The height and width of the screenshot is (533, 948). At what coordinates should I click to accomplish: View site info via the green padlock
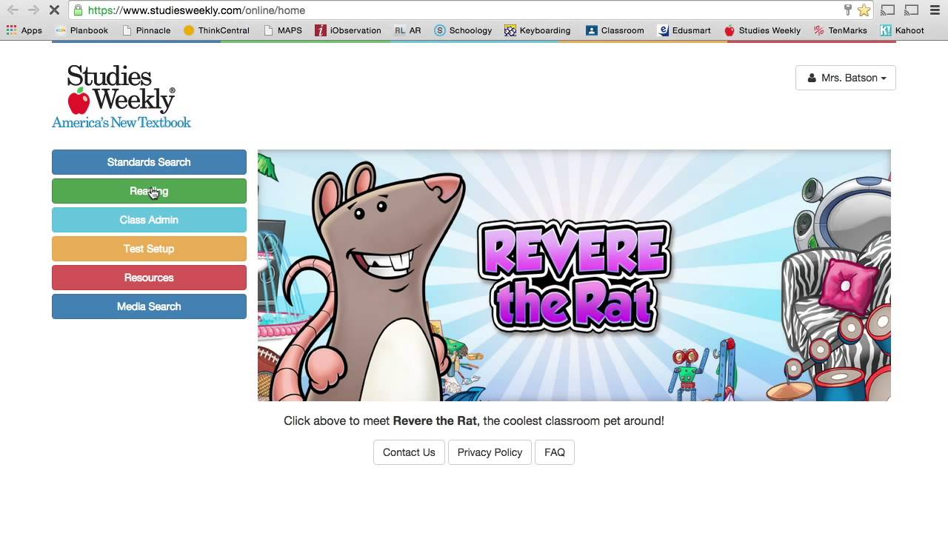(78, 10)
